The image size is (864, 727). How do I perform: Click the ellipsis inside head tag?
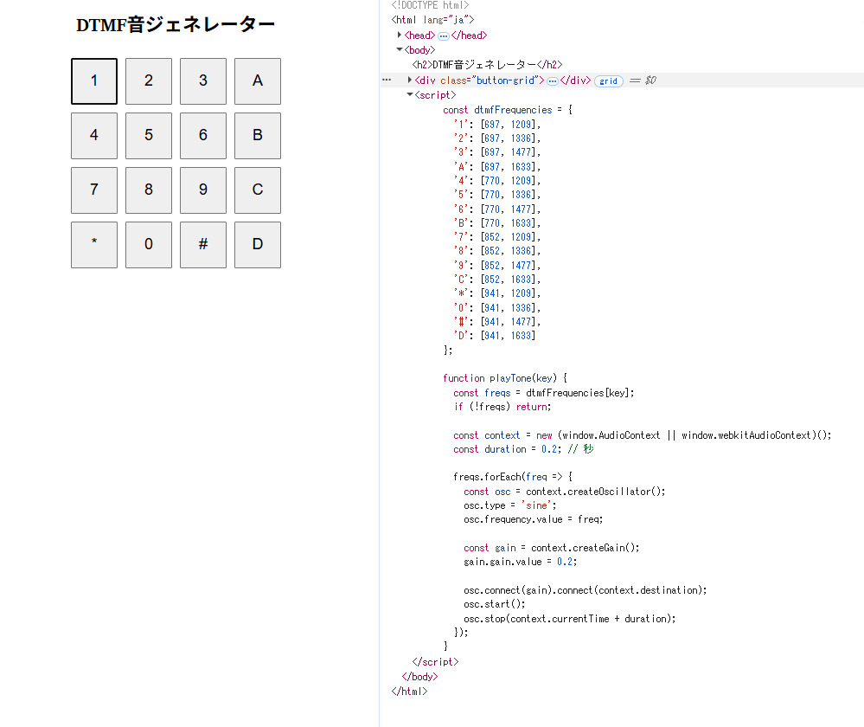pos(443,35)
